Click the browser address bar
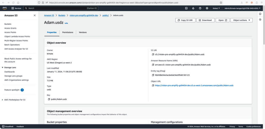The image size is (265, 129). [x=130, y=3]
